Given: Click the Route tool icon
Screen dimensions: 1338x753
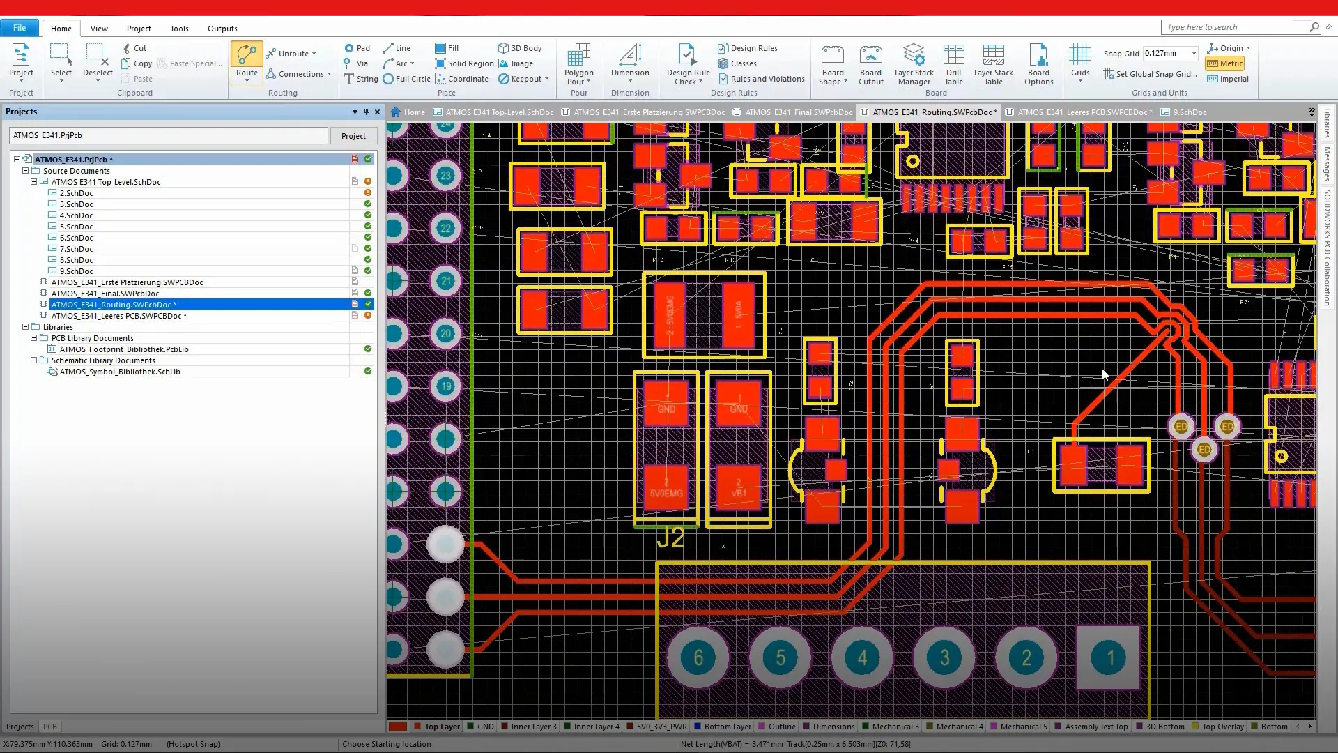Looking at the screenshot, I should coord(247,56).
